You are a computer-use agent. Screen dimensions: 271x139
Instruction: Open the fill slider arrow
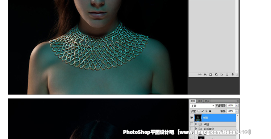point(237,111)
